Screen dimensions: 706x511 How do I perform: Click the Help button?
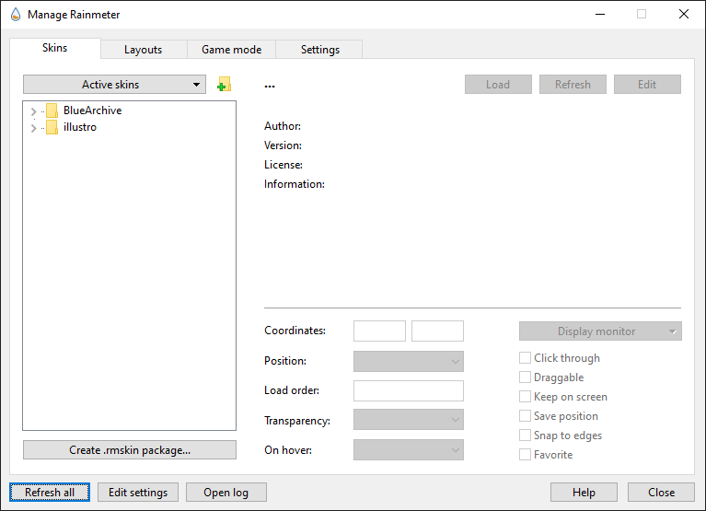[584, 492]
